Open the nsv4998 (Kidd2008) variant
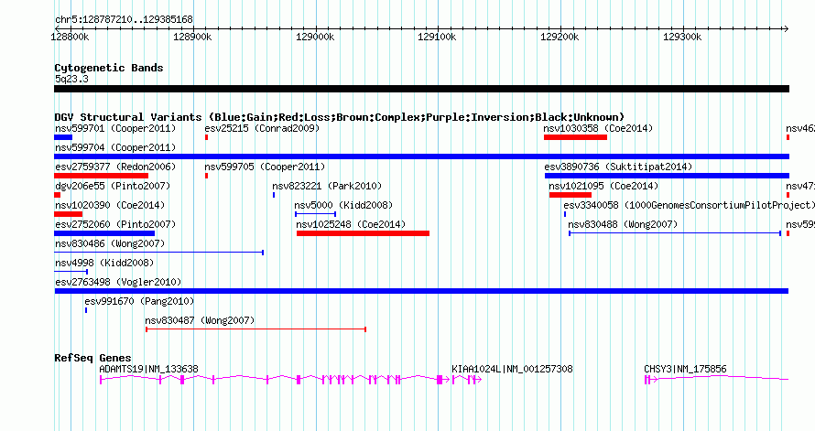 104,263
